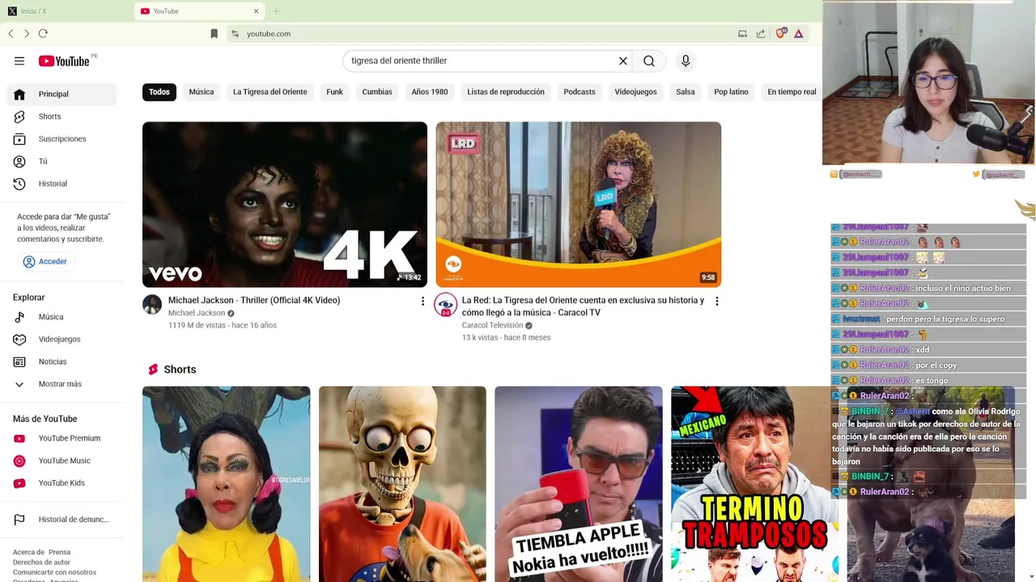Expand Mostrar más in sidebar
The image size is (1036, 582).
point(62,384)
